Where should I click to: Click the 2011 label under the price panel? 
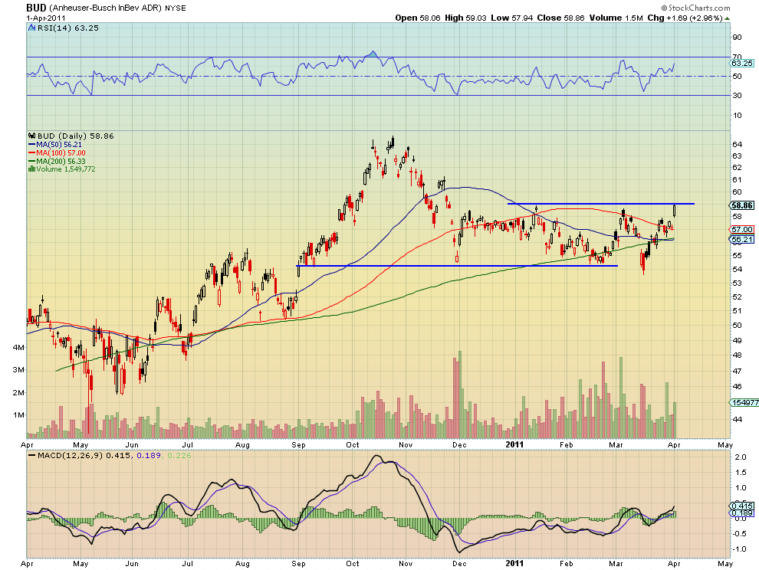coord(514,444)
